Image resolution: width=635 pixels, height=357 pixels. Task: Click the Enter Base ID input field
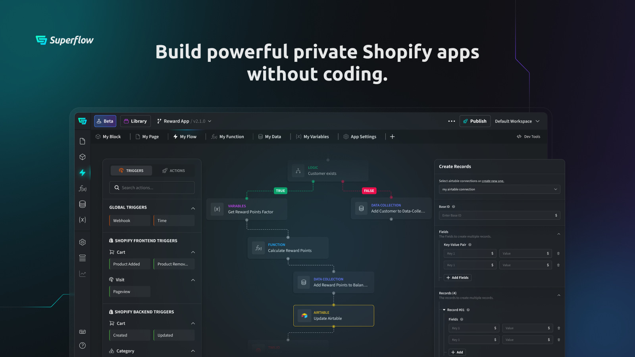click(500, 215)
